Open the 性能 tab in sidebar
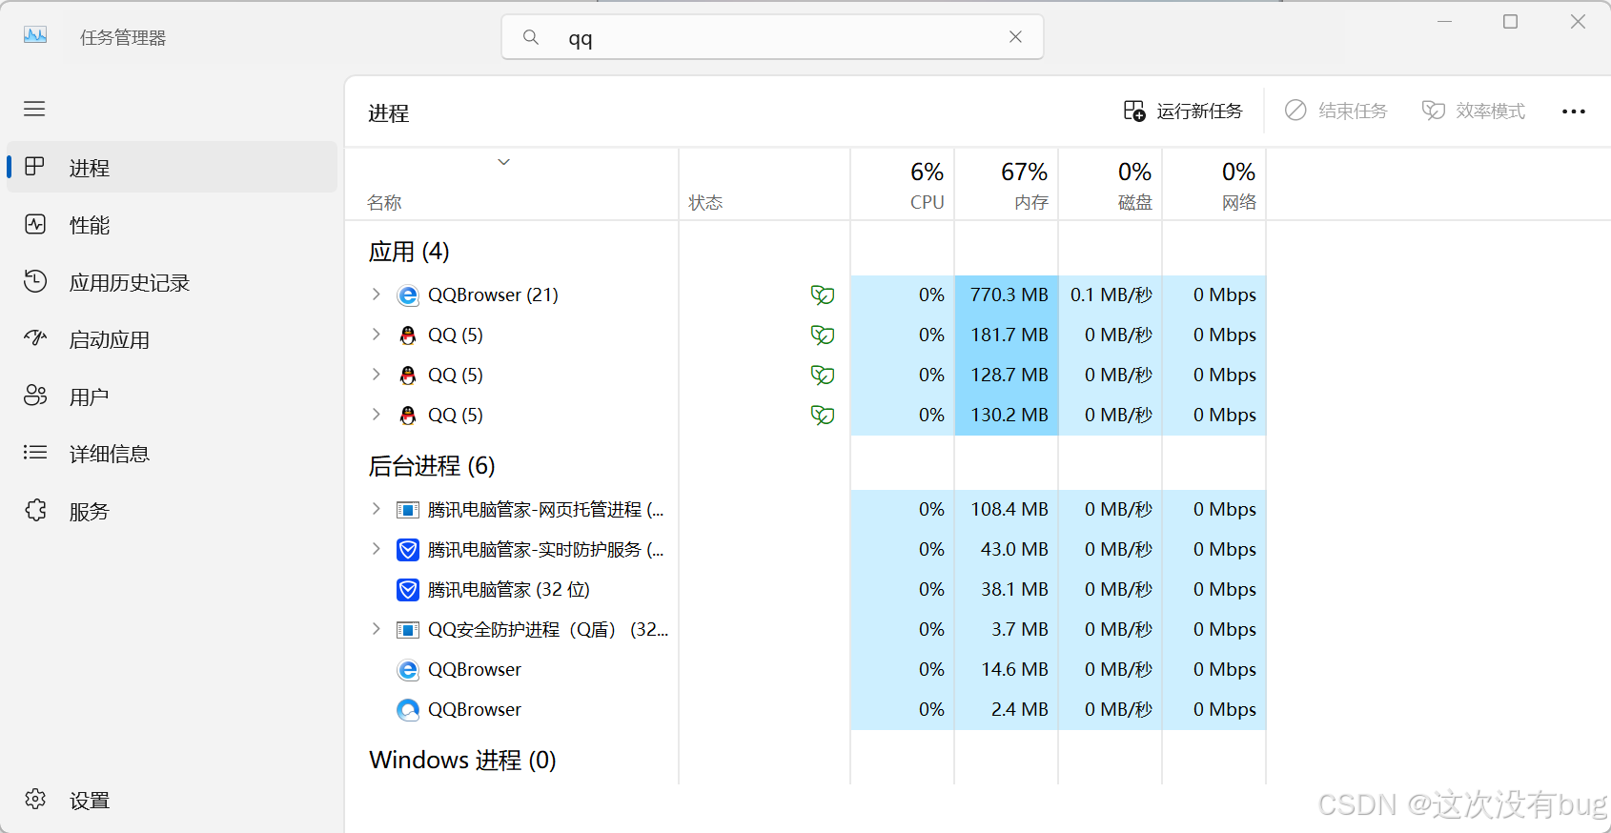 coord(173,225)
